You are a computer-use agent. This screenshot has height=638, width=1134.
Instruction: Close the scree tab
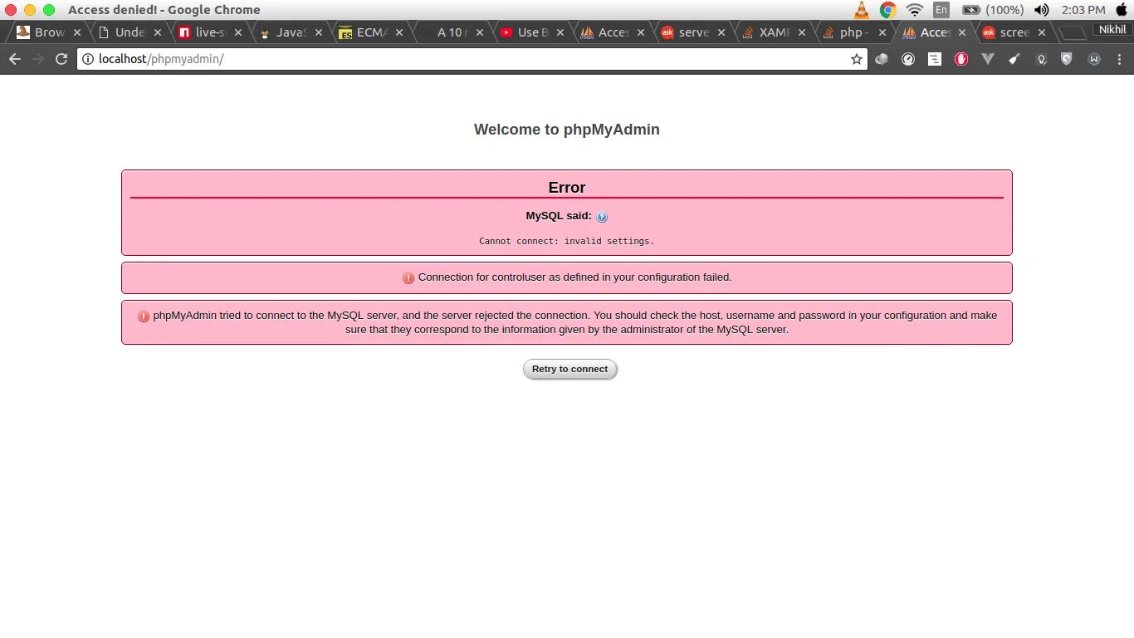click(1043, 32)
